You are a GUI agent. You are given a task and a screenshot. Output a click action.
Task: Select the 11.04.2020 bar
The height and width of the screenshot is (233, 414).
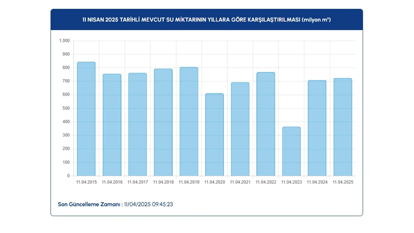click(215, 135)
